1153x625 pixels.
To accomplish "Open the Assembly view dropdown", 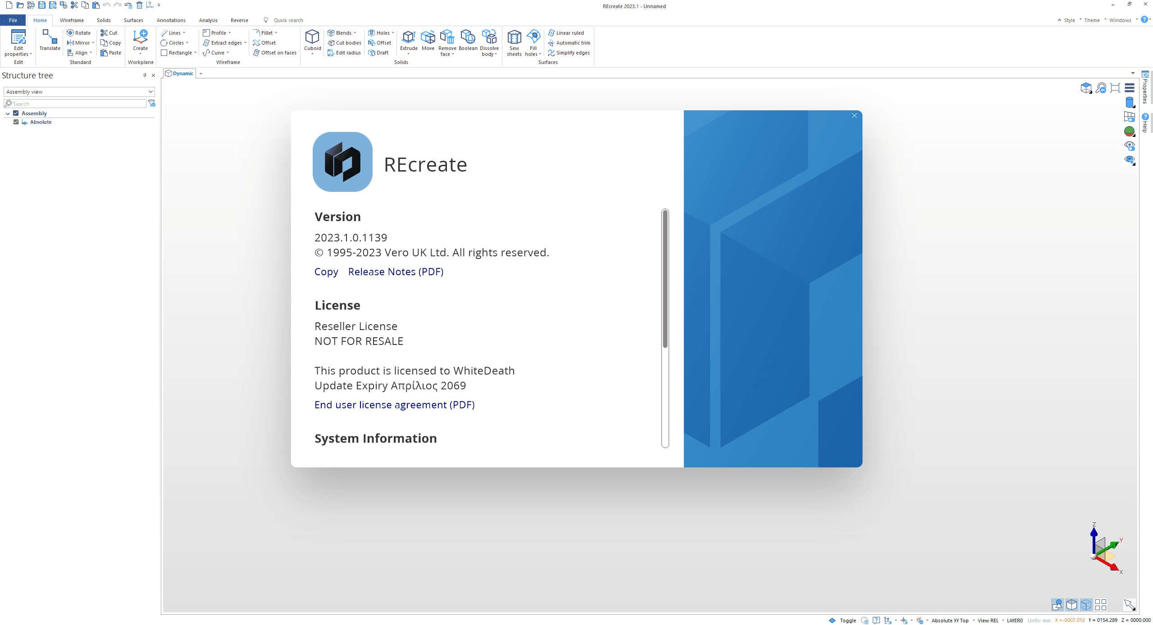I will (79, 92).
